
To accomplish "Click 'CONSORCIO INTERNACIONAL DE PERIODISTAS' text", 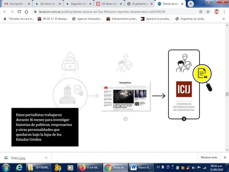I will tap(184, 107).
